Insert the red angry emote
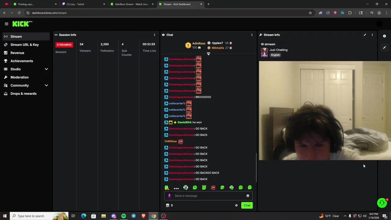The image size is (391, 220). pos(213,188)
